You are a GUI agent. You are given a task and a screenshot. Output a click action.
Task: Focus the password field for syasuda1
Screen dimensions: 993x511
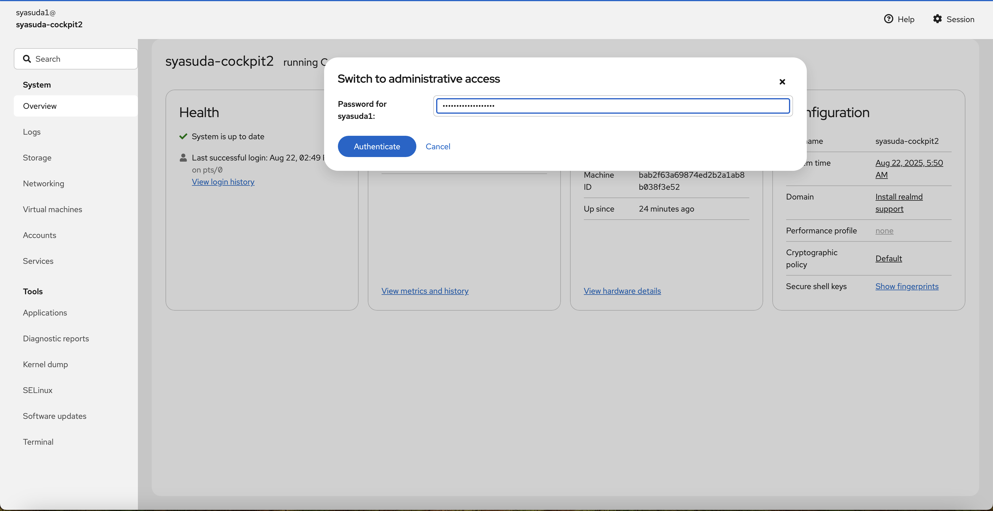613,106
